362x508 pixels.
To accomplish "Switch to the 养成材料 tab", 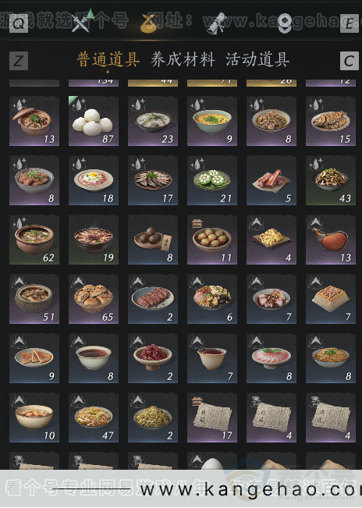I will point(183,60).
